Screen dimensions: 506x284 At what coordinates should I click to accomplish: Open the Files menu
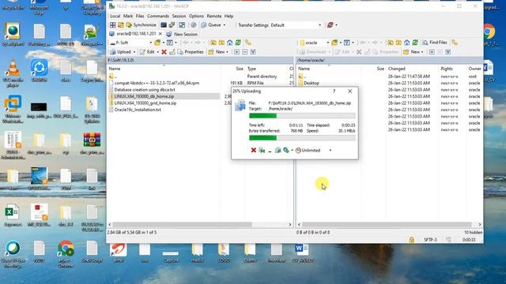[x=140, y=16]
